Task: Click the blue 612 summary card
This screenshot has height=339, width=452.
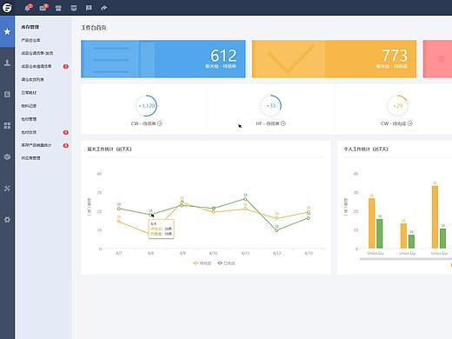Action: [163, 59]
